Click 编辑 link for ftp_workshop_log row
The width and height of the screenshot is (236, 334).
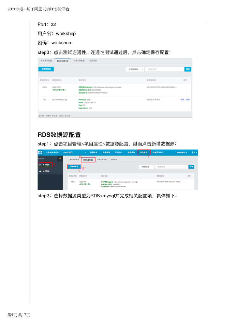pyautogui.click(x=188, y=99)
